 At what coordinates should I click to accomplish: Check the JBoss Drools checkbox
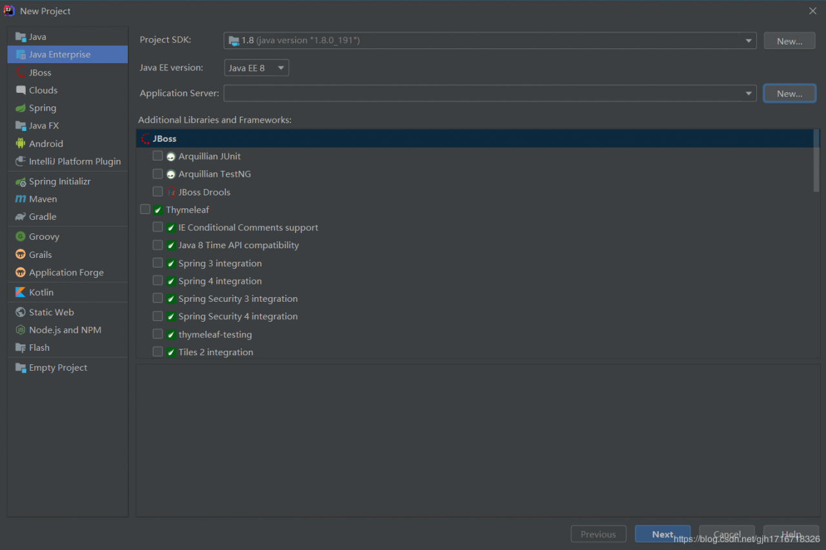pos(157,192)
